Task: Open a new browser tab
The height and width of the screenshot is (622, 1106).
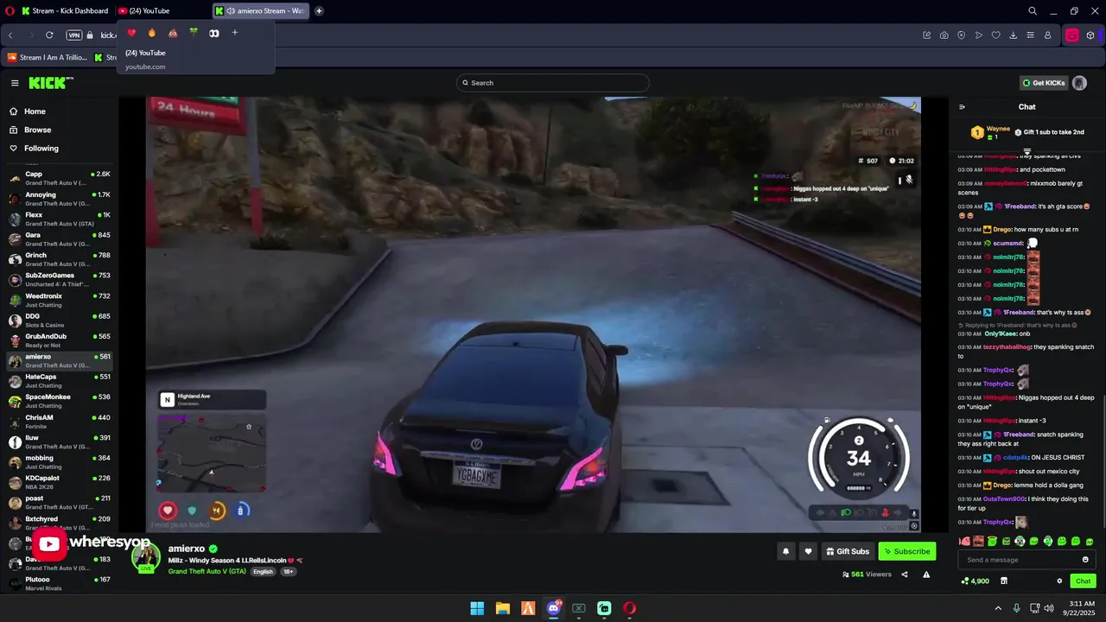Action: [x=319, y=11]
